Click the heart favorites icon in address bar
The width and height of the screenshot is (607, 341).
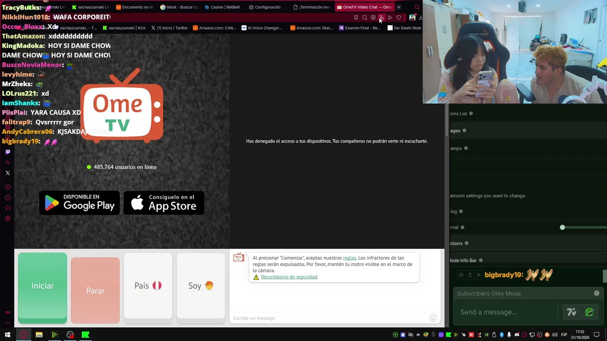pos(399,18)
